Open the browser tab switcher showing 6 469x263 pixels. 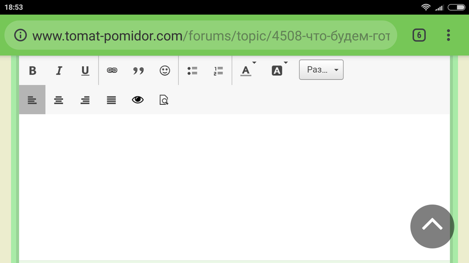419,35
